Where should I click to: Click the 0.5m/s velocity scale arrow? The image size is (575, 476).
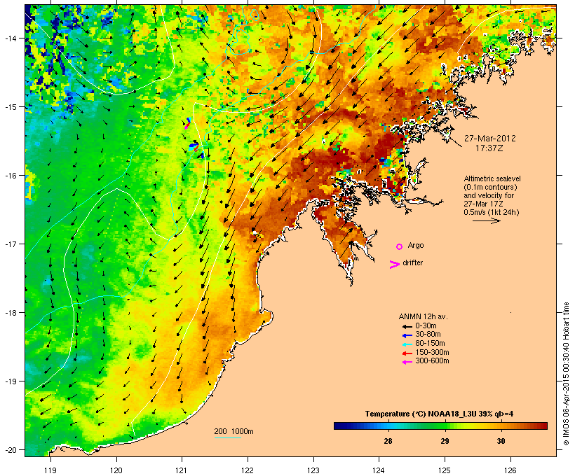coord(487,220)
